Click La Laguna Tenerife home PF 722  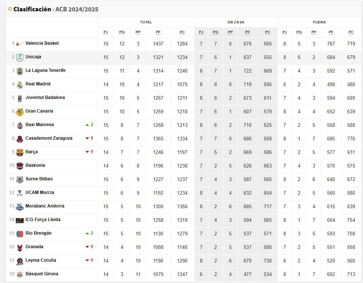[247, 71]
